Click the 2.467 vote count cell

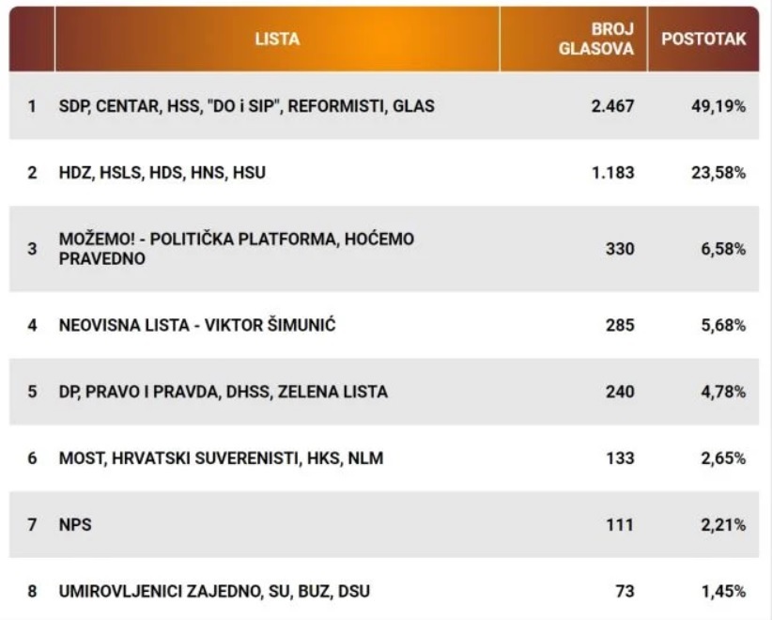pos(612,106)
